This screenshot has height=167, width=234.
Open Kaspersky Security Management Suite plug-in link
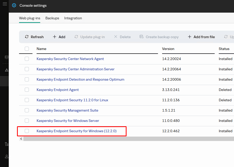67,110
